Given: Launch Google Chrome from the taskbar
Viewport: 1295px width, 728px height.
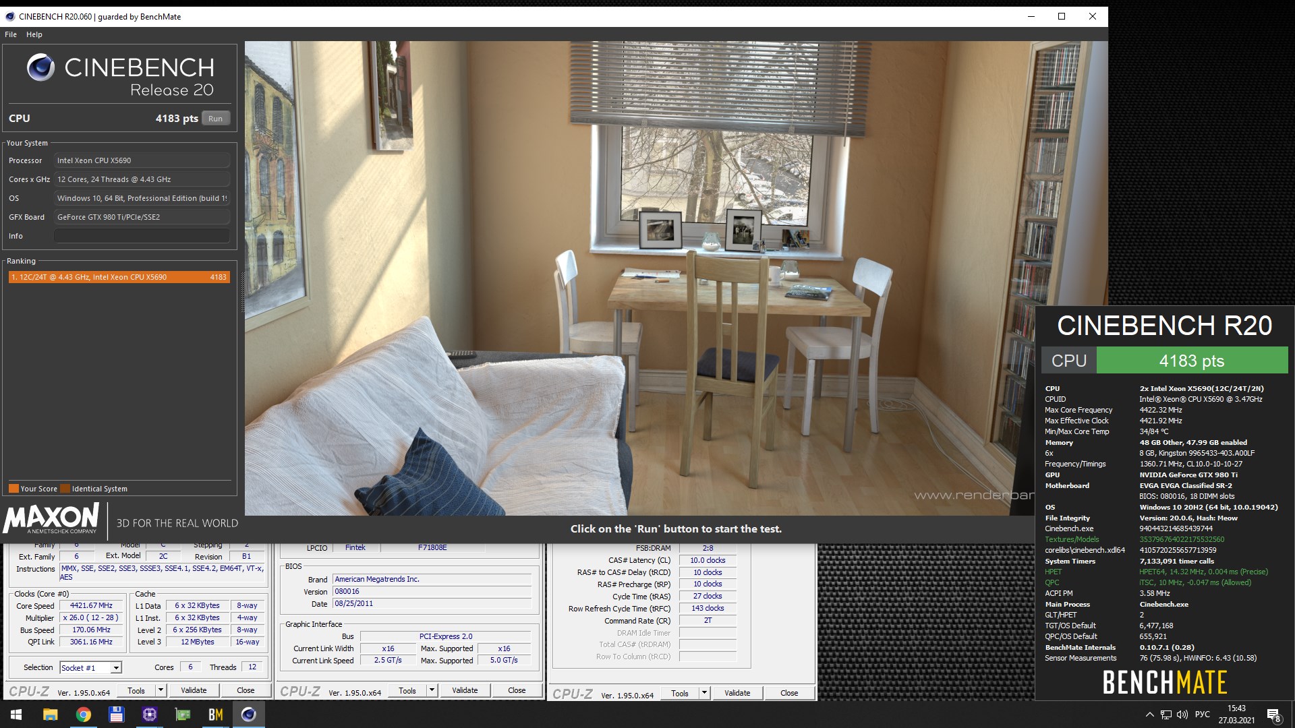Looking at the screenshot, I should 83,715.
